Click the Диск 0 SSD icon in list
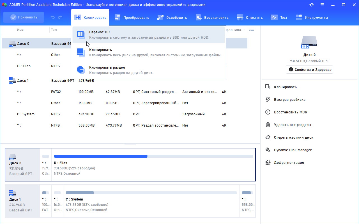Viewport: 359px width, 224px height. tap(12, 44)
